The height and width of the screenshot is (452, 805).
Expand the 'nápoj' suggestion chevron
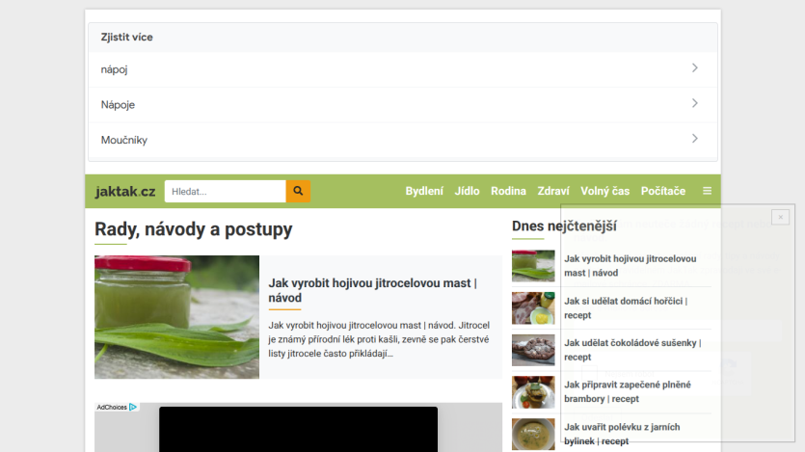pyautogui.click(x=695, y=68)
